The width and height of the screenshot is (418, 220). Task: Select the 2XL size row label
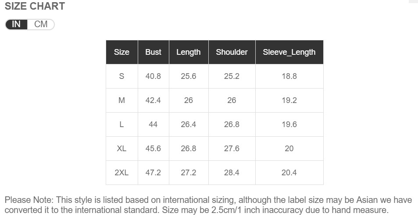coord(121,173)
